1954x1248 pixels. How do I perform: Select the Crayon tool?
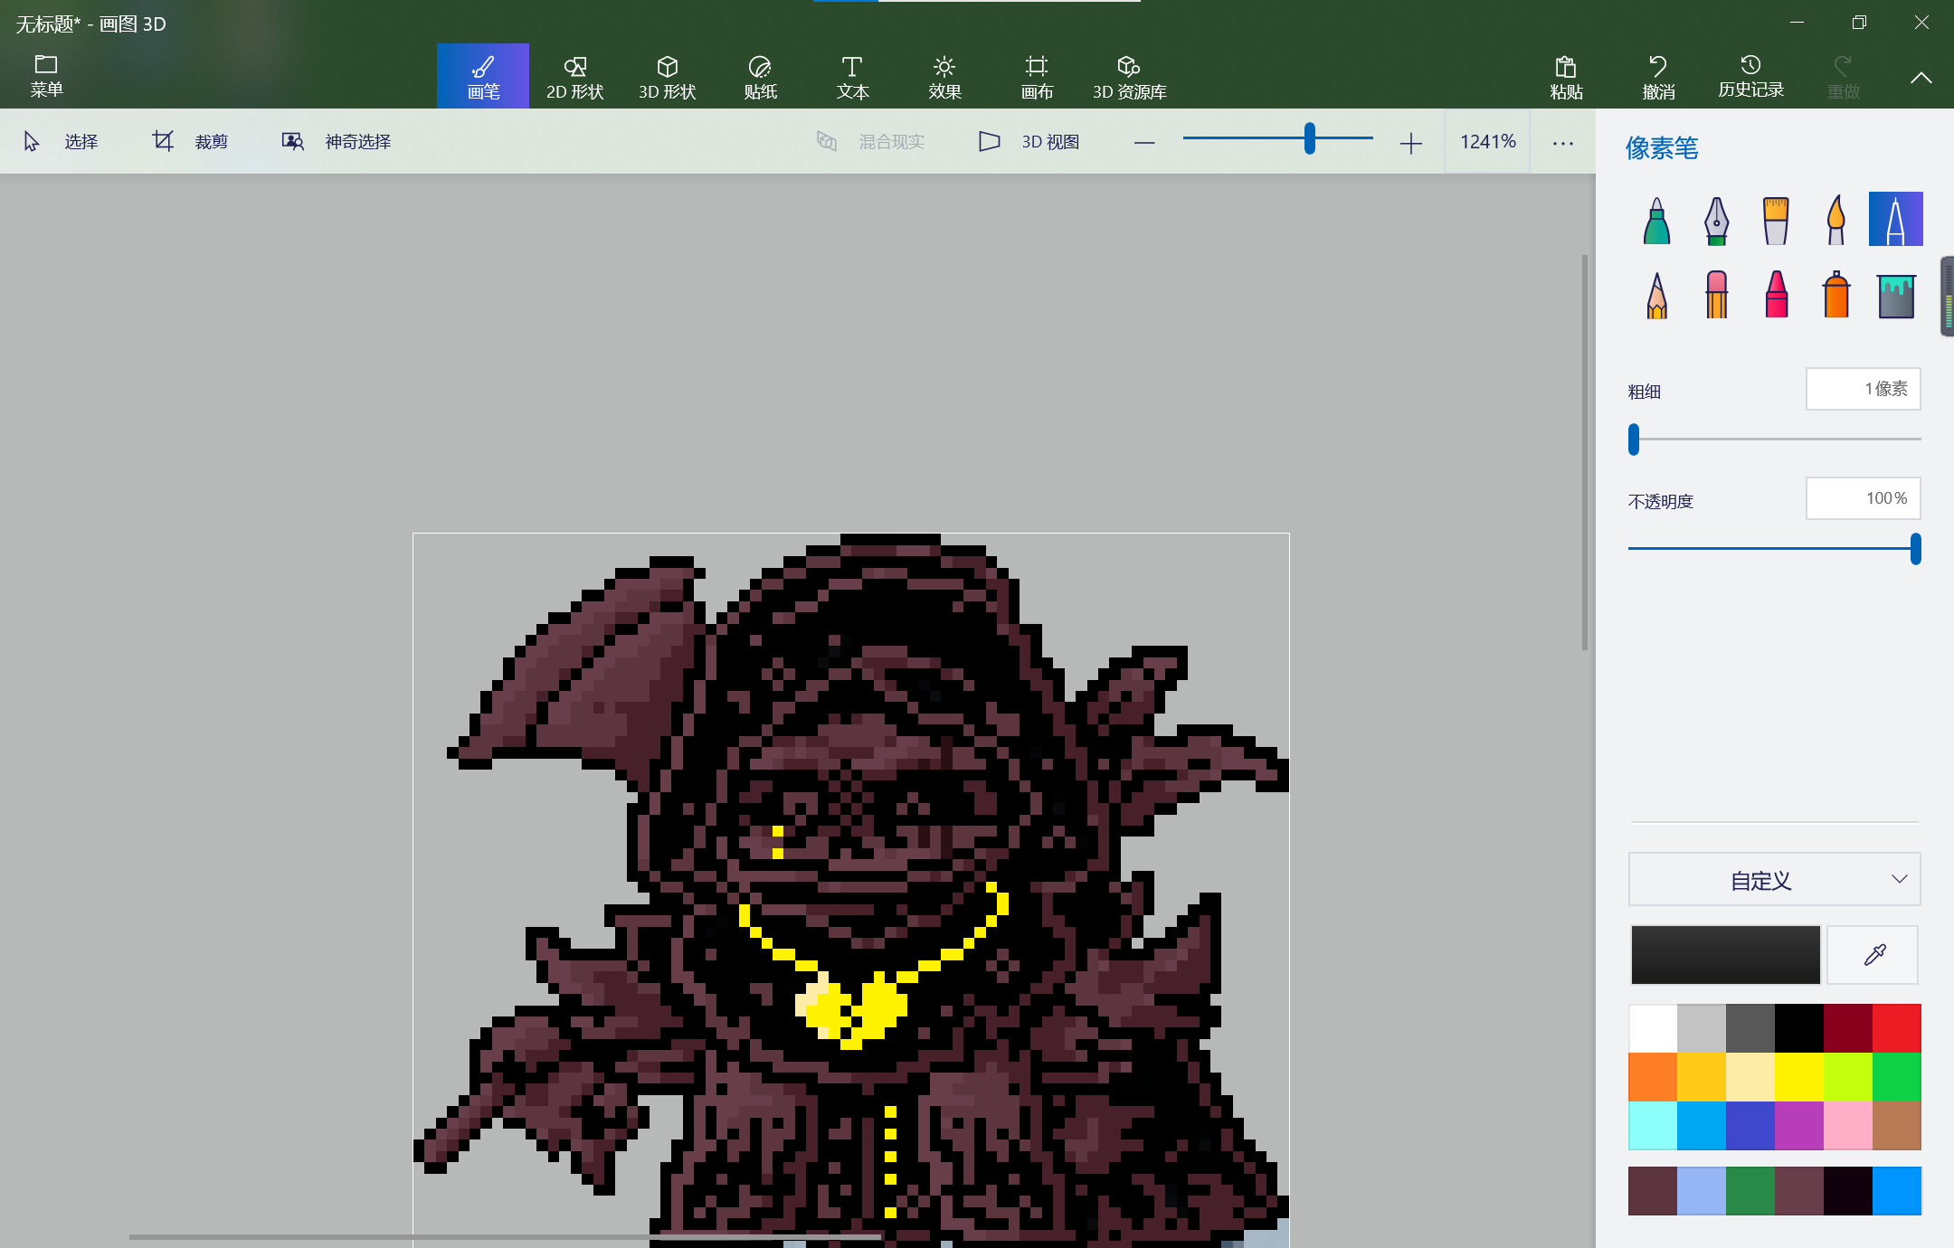tap(1776, 295)
